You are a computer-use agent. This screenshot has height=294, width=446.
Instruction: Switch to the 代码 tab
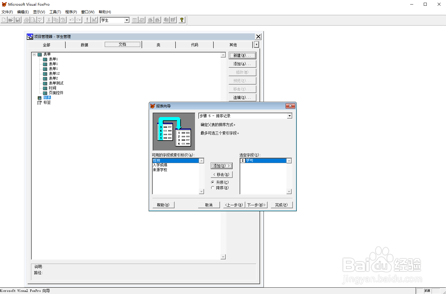click(195, 45)
